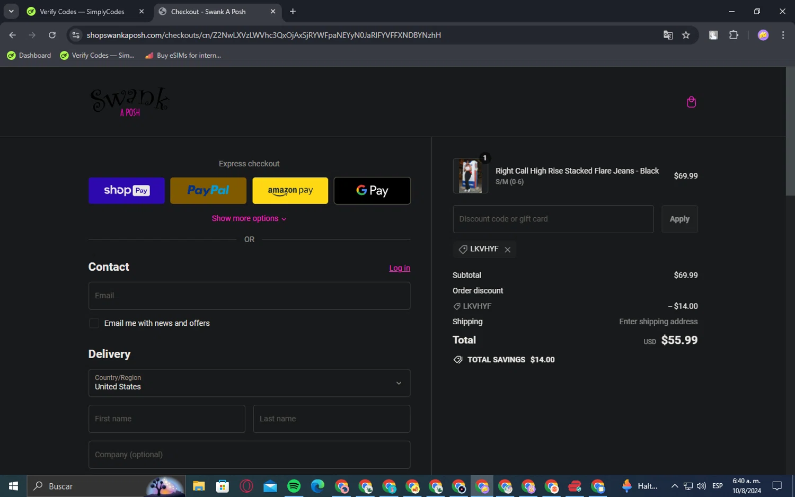This screenshot has height=497, width=795.
Task: Open Mail app from the taskbar
Action: 270,486
